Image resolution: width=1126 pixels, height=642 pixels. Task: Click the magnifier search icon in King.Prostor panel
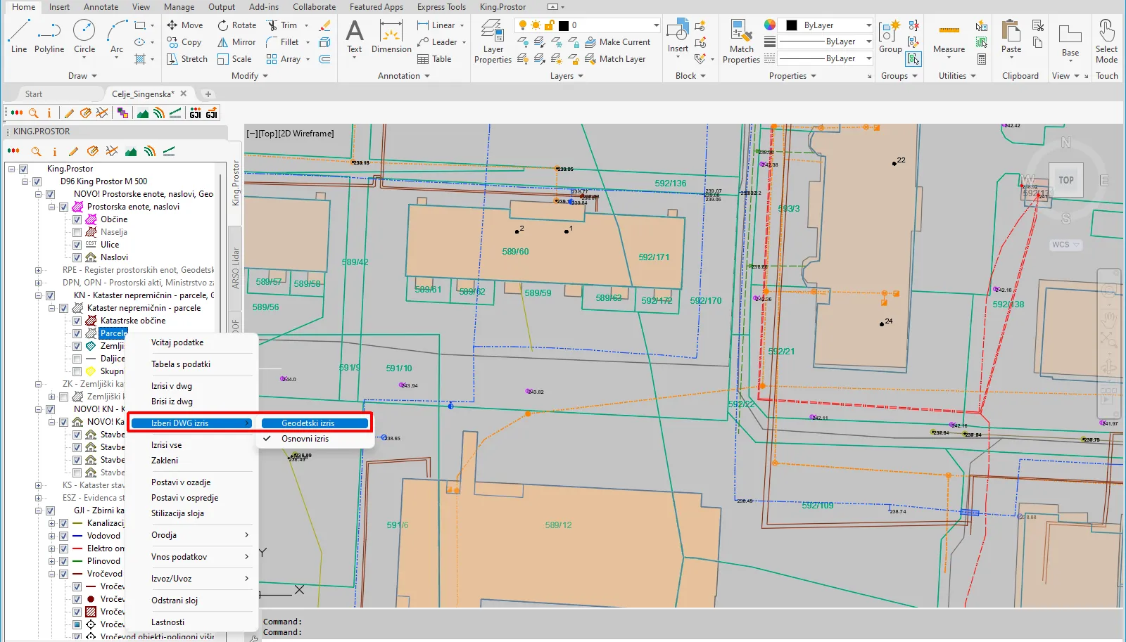pyautogui.click(x=37, y=151)
